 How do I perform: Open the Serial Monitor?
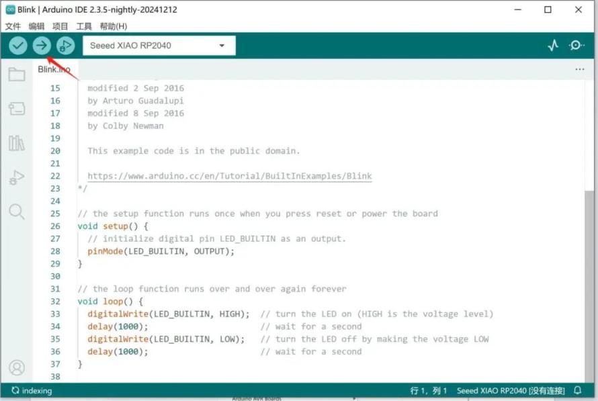(x=576, y=46)
